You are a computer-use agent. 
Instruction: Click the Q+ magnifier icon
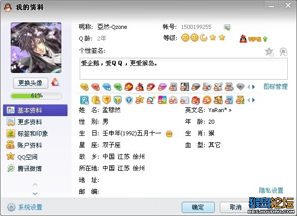coord(151,100)
